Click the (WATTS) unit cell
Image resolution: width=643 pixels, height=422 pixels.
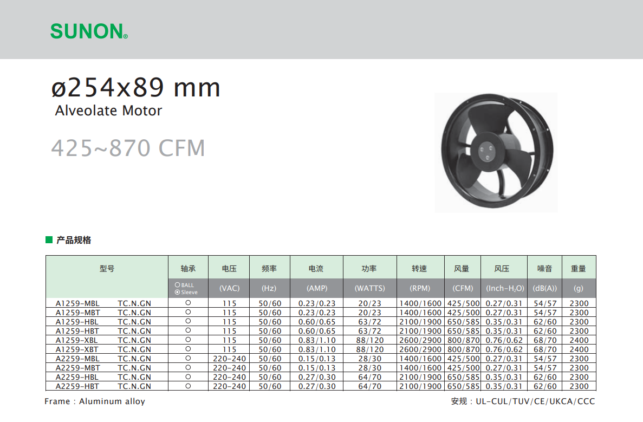pyautogui.click(x=370, y=288)
